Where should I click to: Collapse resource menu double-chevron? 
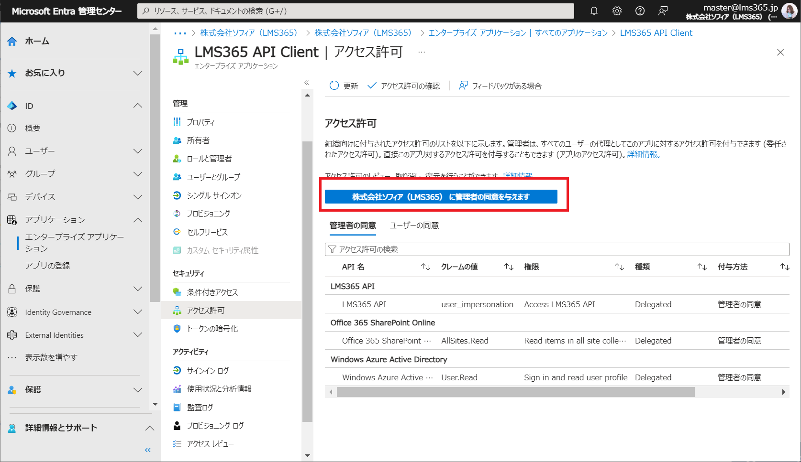tap(307, 83)
